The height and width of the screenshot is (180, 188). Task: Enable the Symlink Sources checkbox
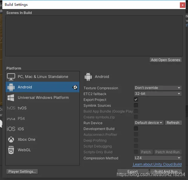point(136,105)
